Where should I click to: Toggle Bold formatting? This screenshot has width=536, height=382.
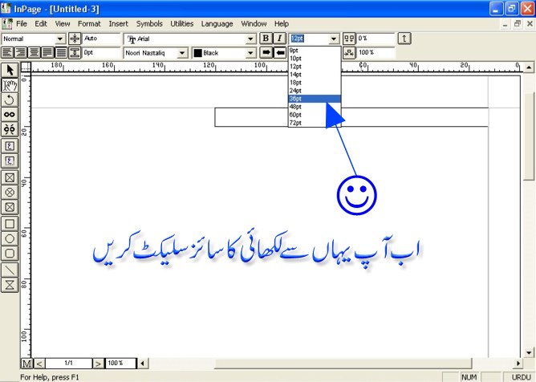266,39
